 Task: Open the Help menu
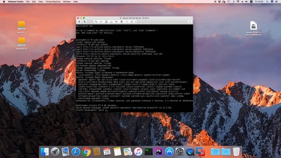(x=76, y=2)
